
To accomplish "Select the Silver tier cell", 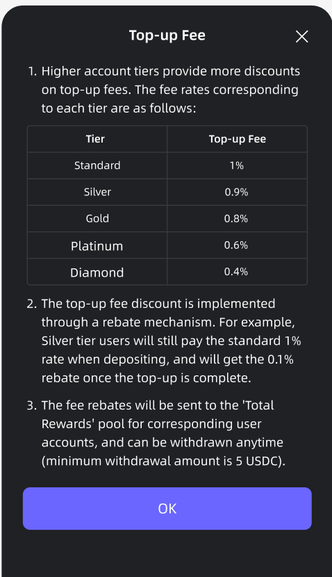I will click(x=97, y=192).
